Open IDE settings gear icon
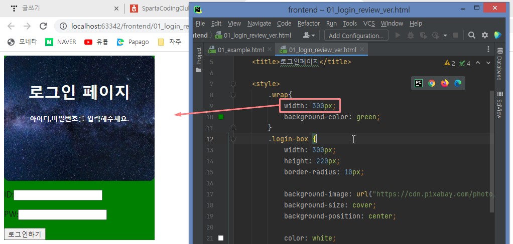 [x=485, y=35]
